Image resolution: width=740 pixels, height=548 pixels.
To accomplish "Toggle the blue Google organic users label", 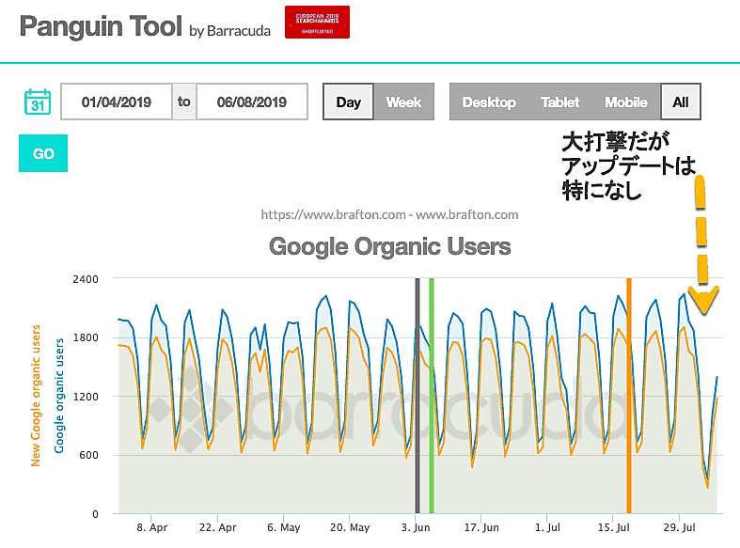I will (59, 396).
